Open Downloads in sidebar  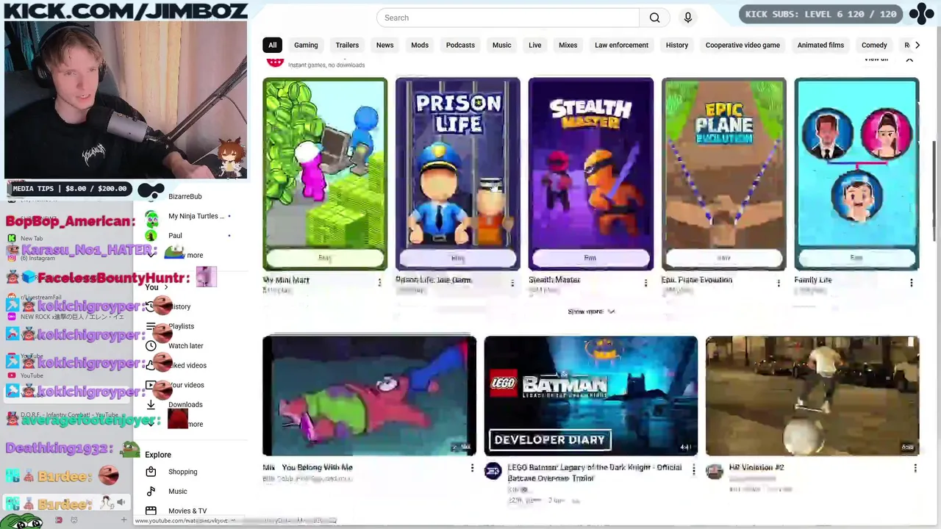tap(185, 405)
